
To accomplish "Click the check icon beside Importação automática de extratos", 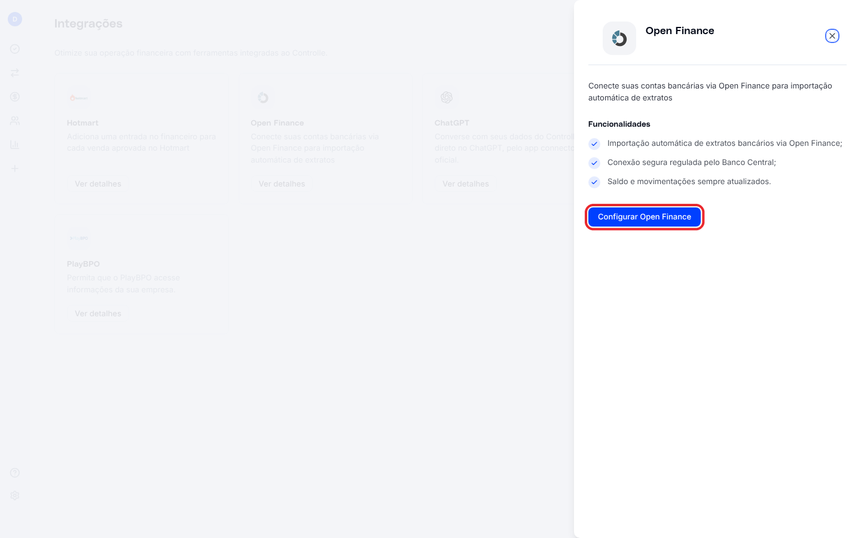I will (594, 143).
